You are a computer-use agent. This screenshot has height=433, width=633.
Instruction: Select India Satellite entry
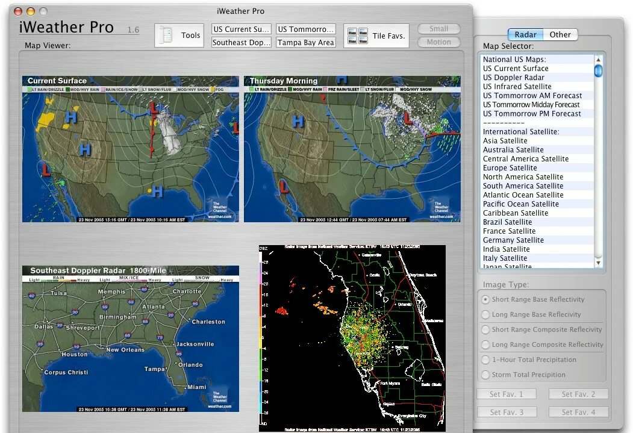coord(537,249)
